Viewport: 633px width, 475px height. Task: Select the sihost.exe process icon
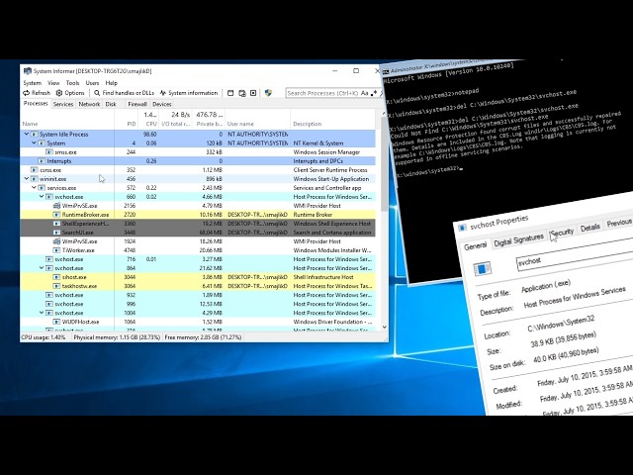click(x=57, y=277)
